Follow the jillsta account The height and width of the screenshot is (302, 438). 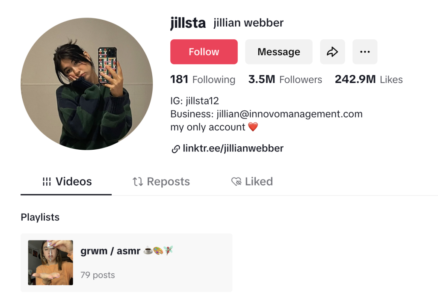click(204, 52)
